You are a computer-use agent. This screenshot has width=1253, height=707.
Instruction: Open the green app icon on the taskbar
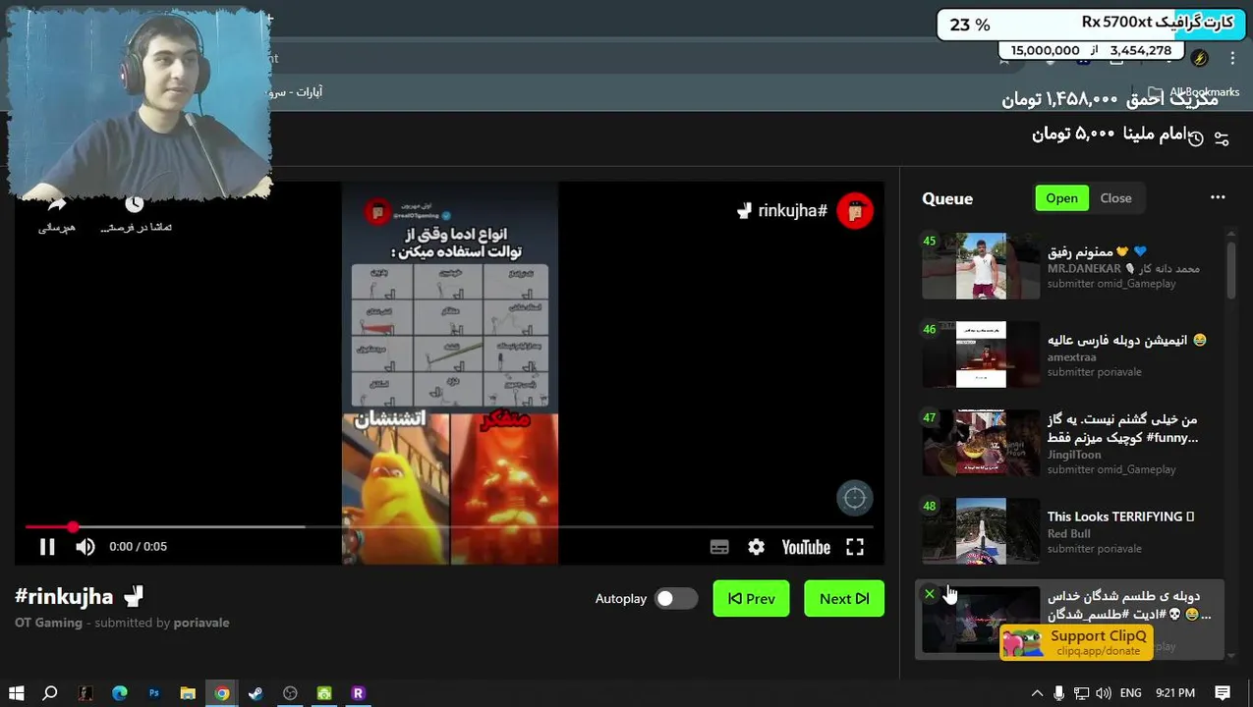(x=324, y=693)
